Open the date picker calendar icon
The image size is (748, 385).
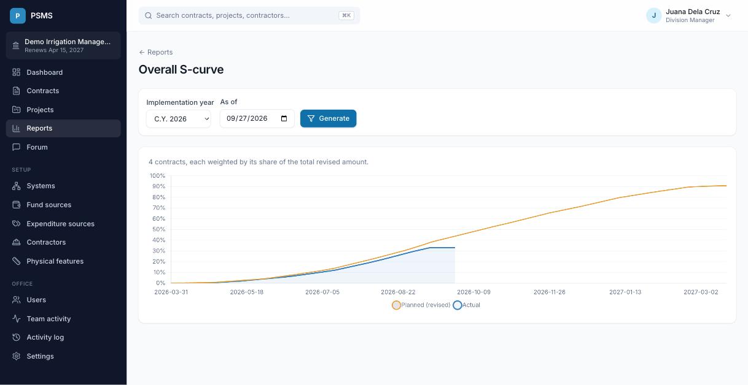click(284, 118)
